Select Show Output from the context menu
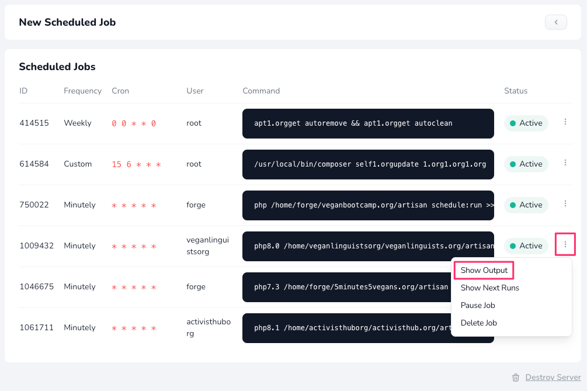587x391 pixels. coord(484,270)
